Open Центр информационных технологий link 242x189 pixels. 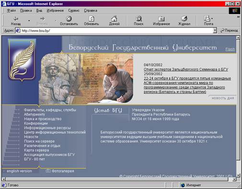click(55, 132)
